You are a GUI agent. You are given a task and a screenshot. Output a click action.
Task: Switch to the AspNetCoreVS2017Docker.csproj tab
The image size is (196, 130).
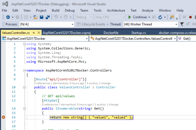[x=67, y=33]
